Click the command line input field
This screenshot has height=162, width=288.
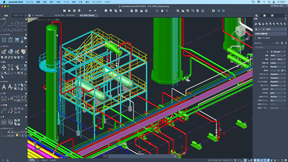pos(140,156)
